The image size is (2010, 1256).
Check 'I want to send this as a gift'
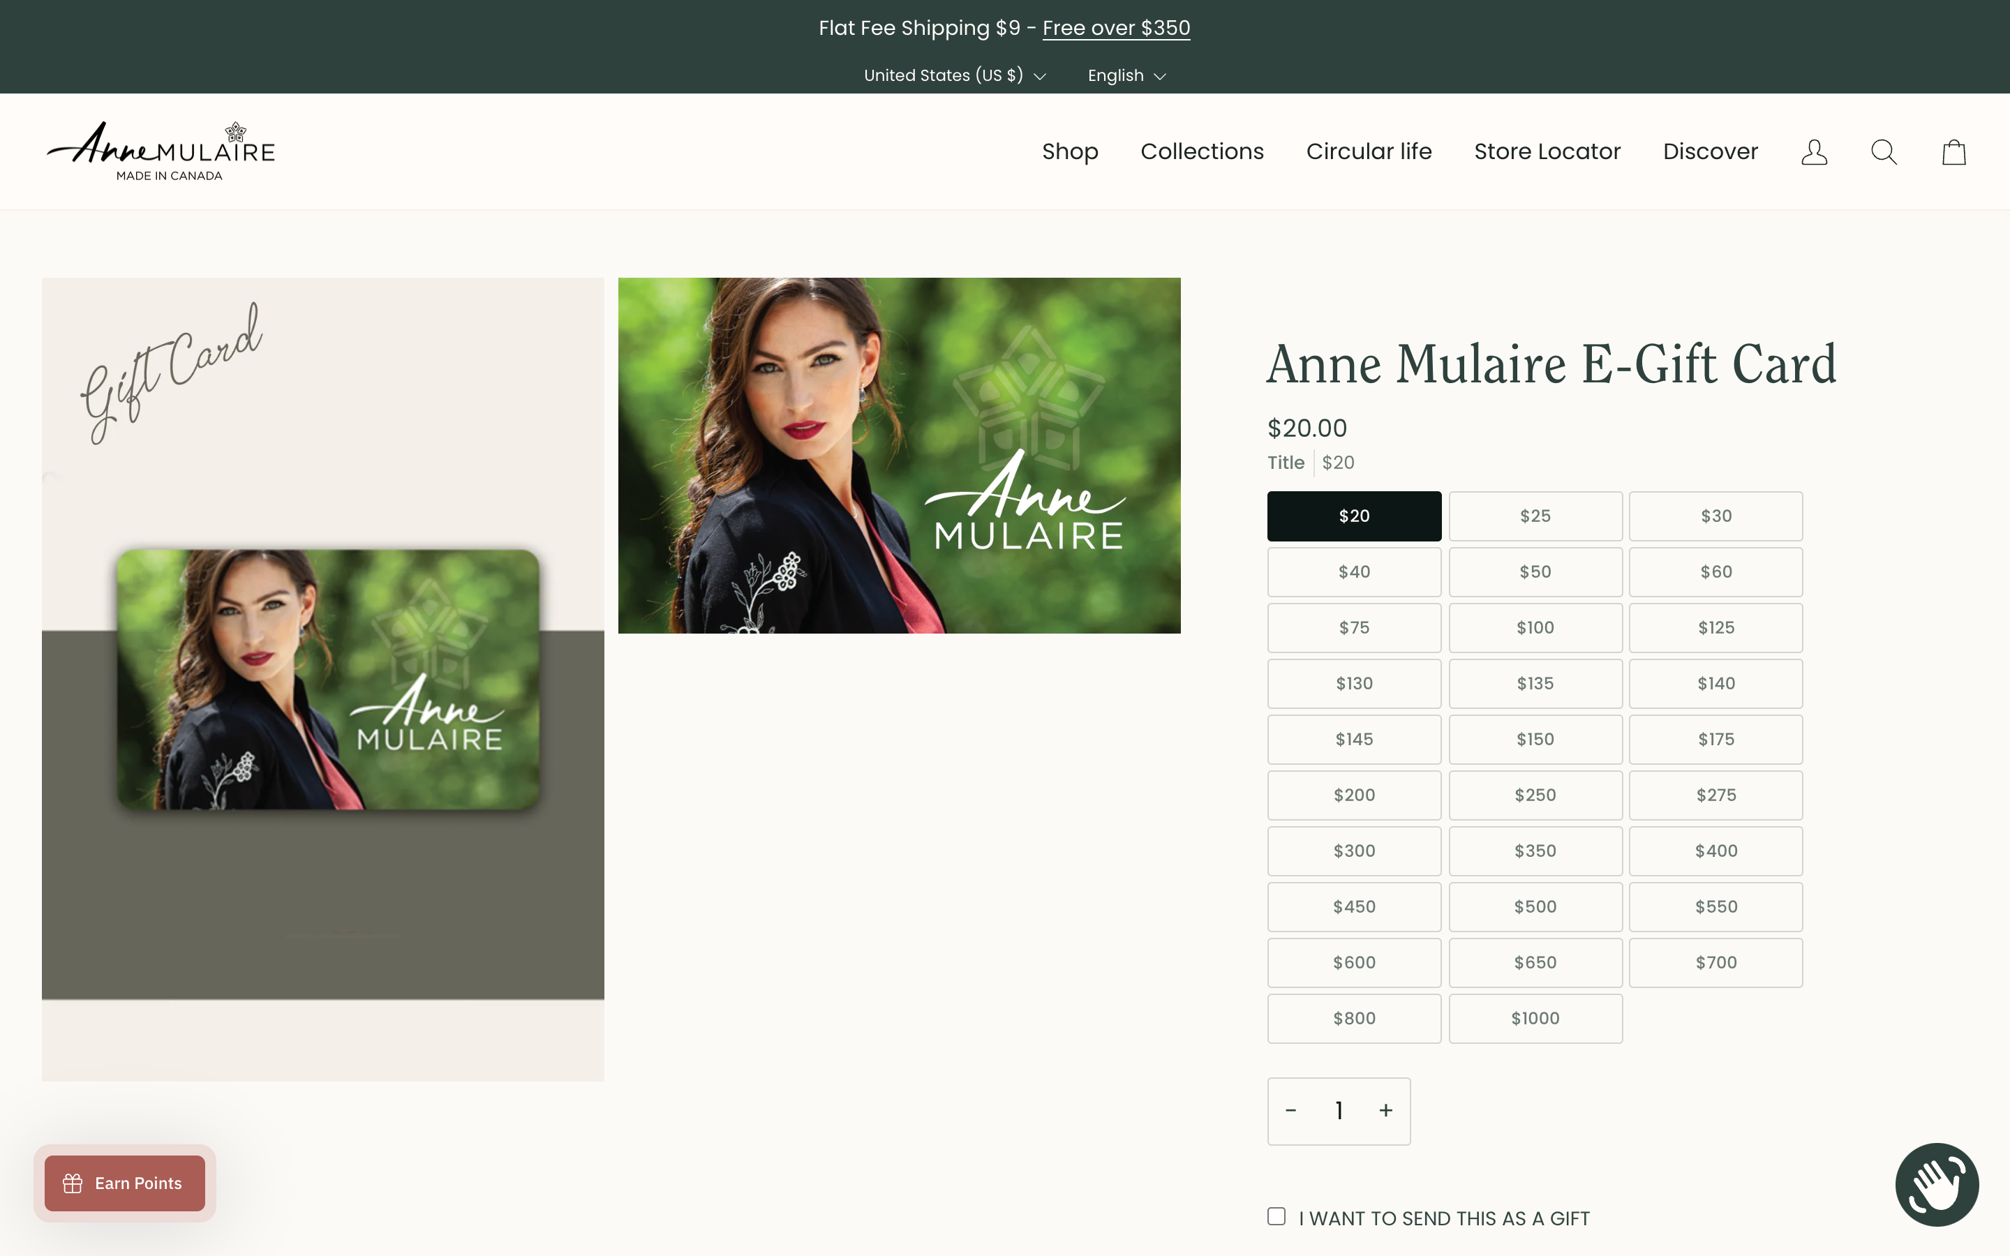click(1276, 1216)
